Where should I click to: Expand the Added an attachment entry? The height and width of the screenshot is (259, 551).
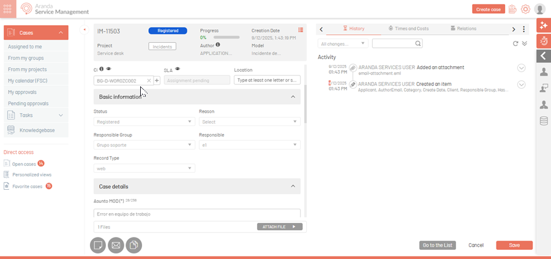pyautogui.click(x=522, y=68)
